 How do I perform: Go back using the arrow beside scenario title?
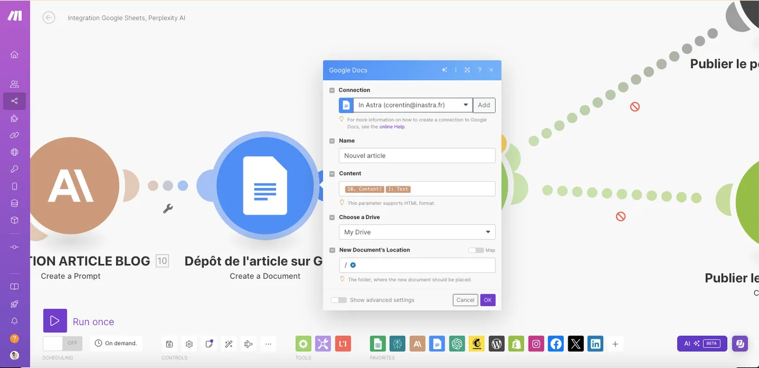pyautogui.click(x=49, y=17)
